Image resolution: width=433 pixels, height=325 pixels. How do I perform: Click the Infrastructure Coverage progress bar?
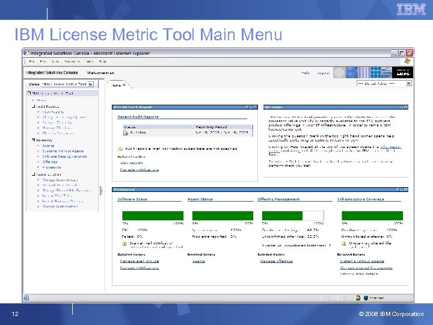[372, 216]
